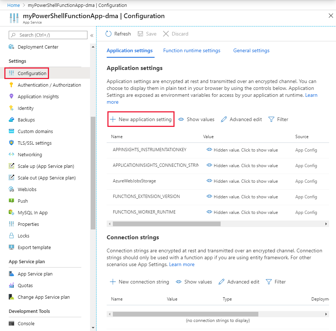Image resolution: width=336 pixels, height=331 pixels.
Task: Click FUNCTIONS_WORKER_RUNTIME setting name
Action: (x=144, y=212)
